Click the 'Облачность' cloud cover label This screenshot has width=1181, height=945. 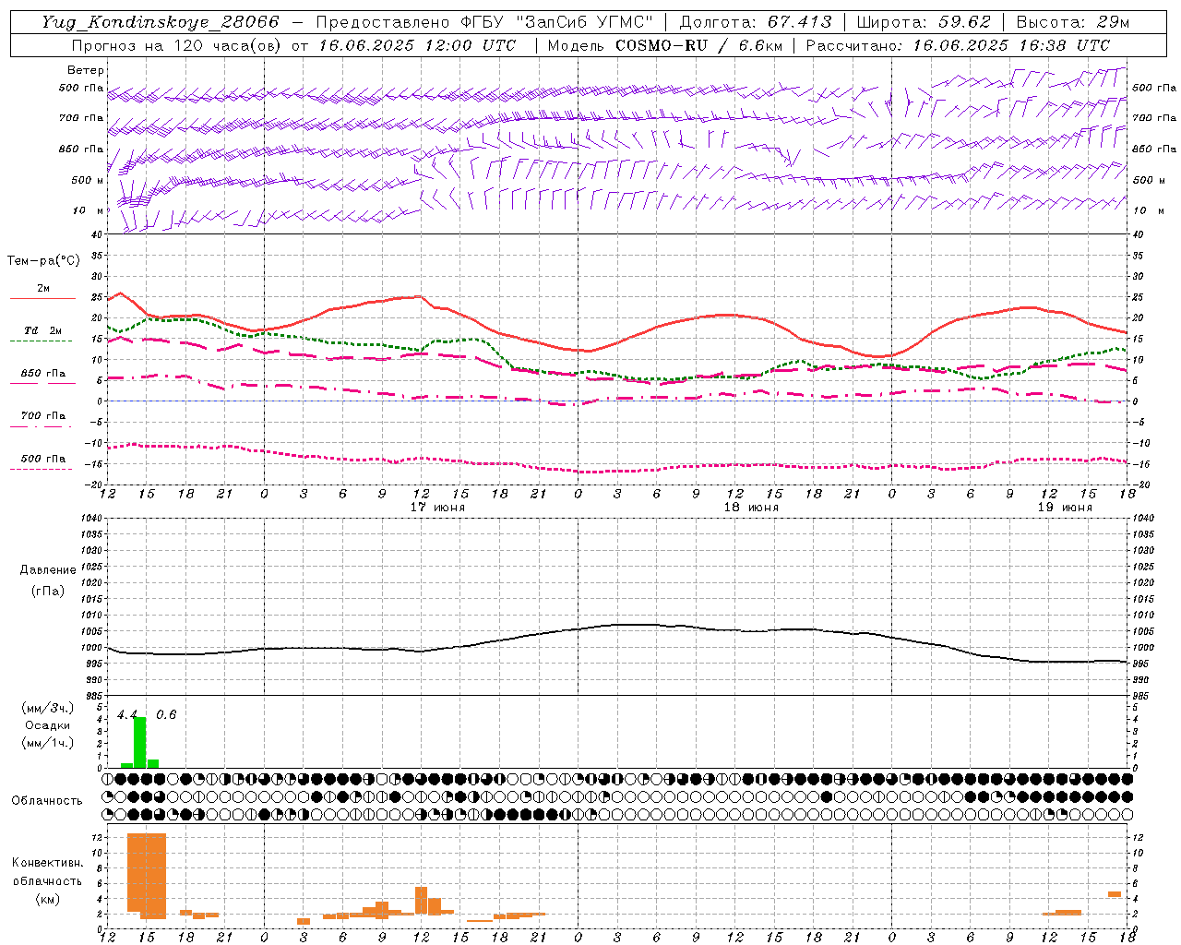click(47, 801)
